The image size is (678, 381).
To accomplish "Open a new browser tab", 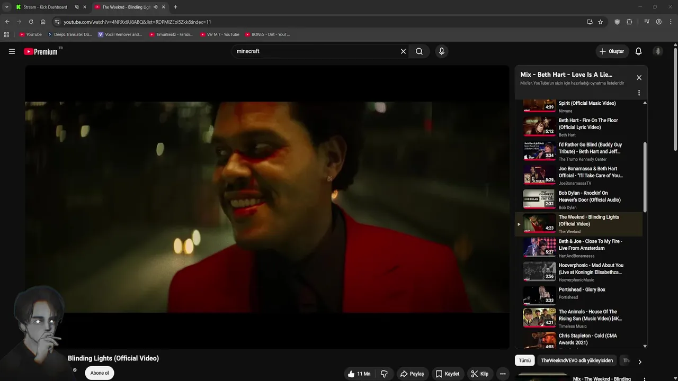I will pyautogui.click(x=175, y=7).
